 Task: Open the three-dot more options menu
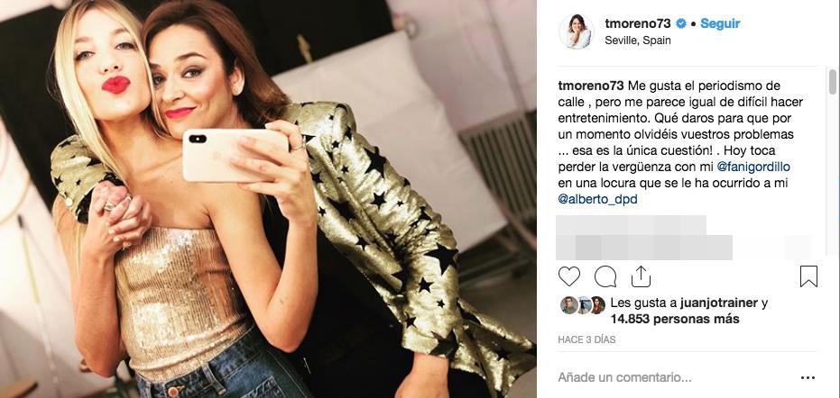click(x=808, y=378)
